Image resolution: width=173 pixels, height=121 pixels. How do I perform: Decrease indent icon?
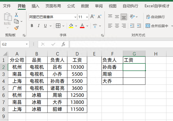pyautogui.click(x=132, y=26)
